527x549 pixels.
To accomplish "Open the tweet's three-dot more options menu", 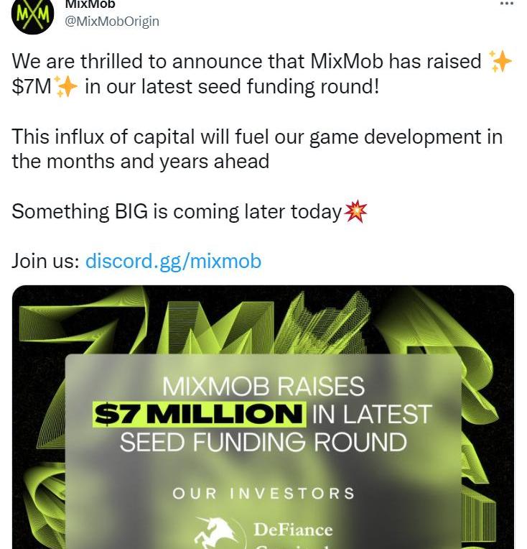I will click(x=506, y=4).
